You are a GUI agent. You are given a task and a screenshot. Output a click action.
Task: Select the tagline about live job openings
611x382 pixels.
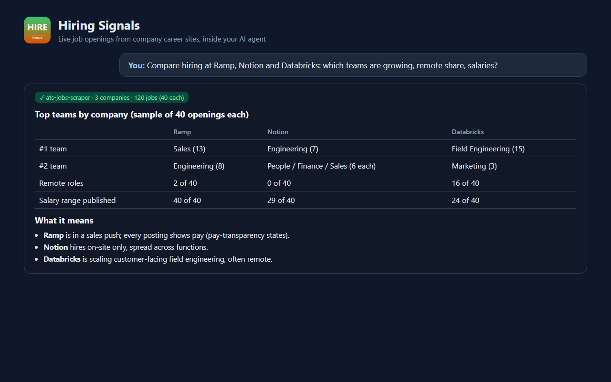click(x=162, y=39)
